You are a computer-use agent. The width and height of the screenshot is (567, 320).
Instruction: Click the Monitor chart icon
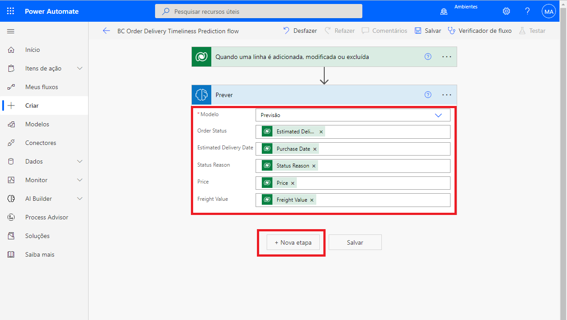[11, 180]
